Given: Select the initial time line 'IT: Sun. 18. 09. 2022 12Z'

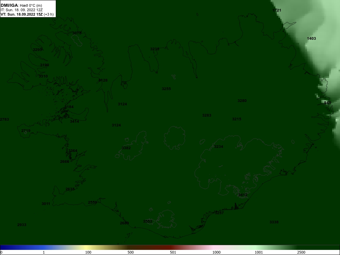Looking at the screenshot, I should tap(22, 10).
